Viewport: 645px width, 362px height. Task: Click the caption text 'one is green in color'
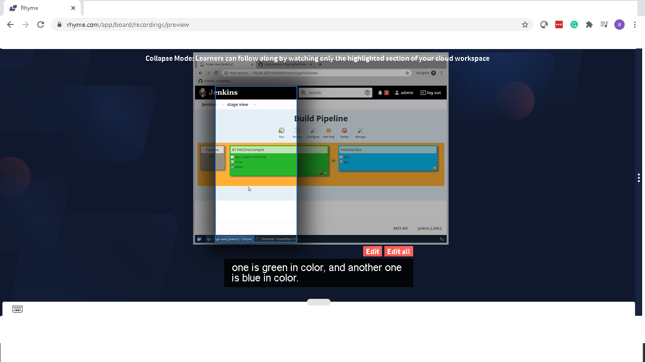(x=279, y=268)
